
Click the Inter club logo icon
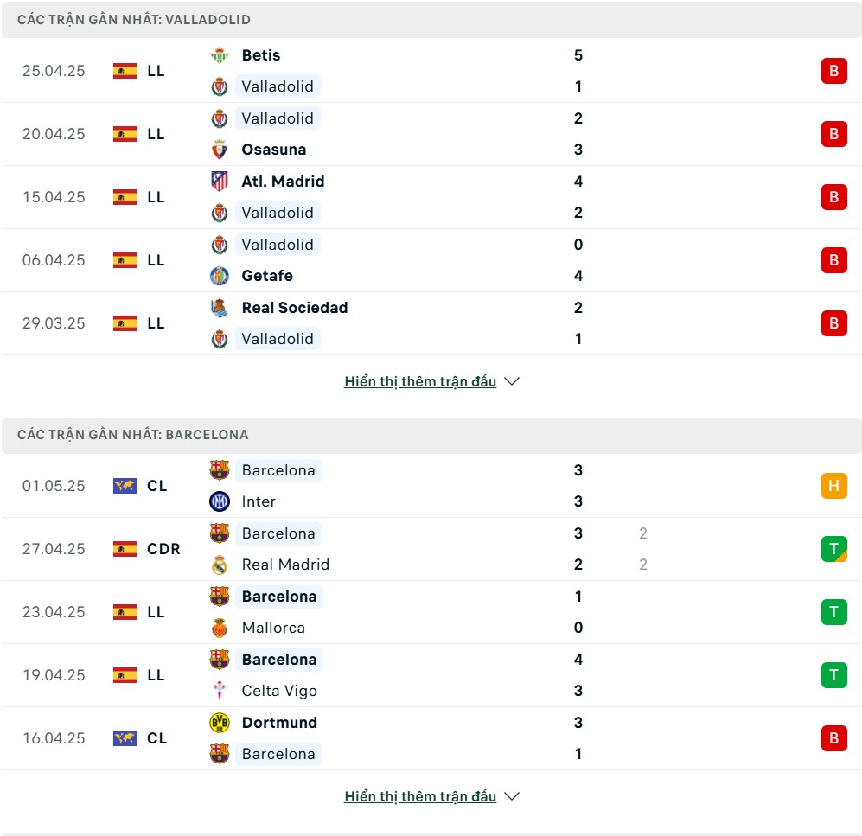click(x=220, y=501)
